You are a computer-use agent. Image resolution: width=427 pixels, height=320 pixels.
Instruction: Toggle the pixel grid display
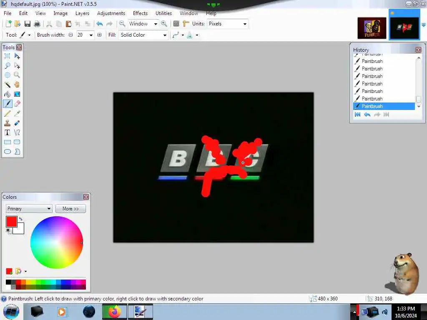point(176,24)
